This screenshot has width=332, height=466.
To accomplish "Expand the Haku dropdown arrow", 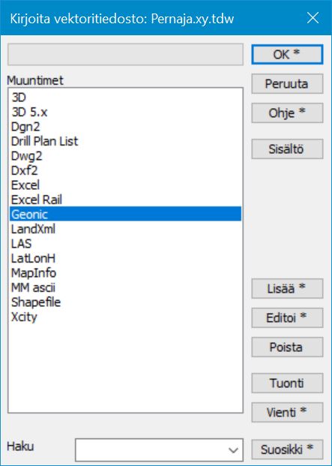I will 234,450.
